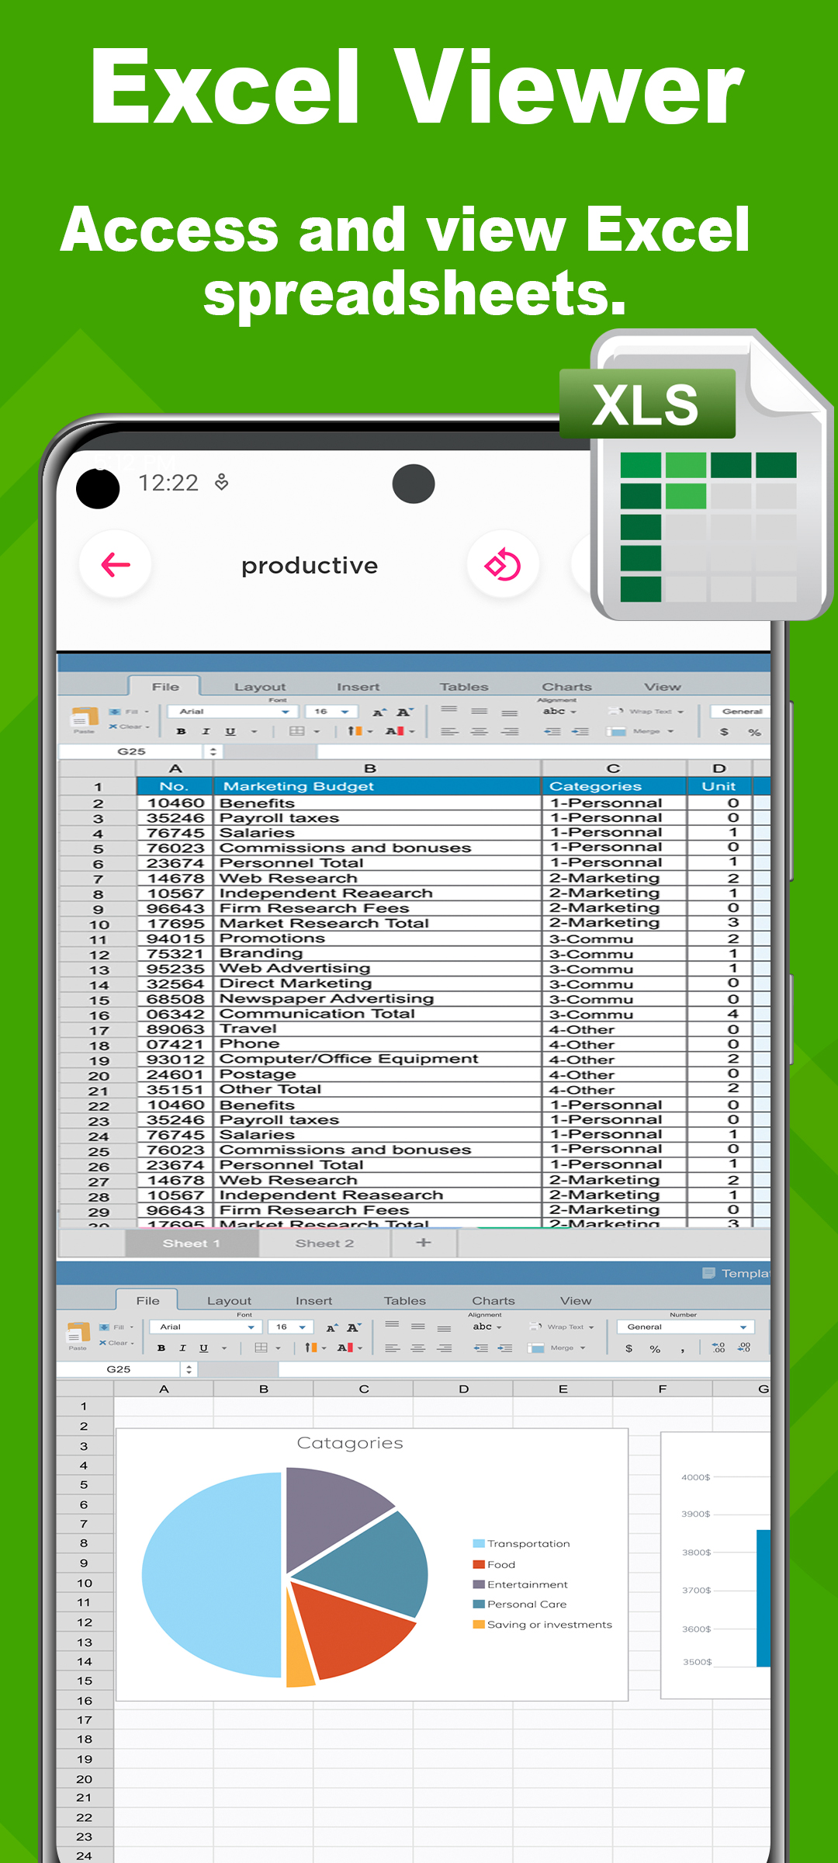Open Insert tab in Marketing Budget sheet ribbon
838x1863 pixels.
click(358, 687)
